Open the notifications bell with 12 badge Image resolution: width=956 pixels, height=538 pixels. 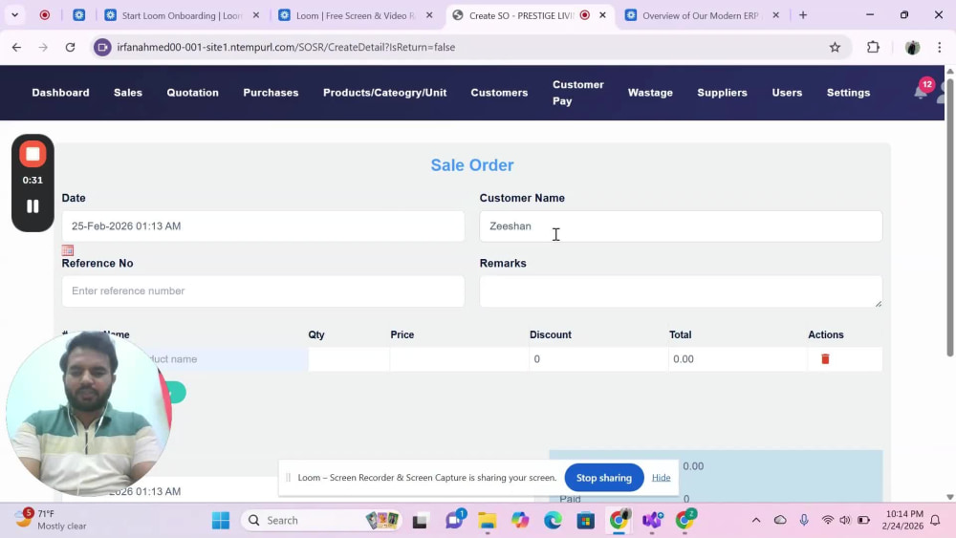921,92
